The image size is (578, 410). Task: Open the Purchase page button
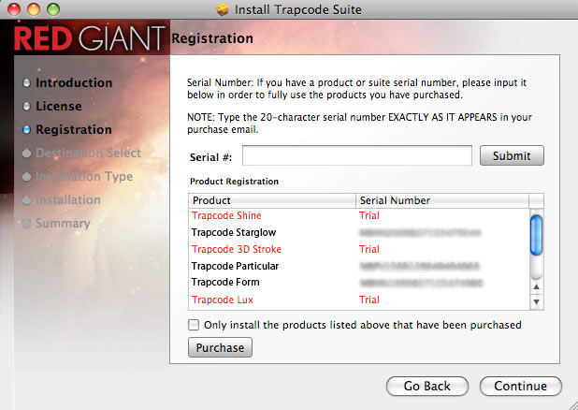(x=220, y=347)
